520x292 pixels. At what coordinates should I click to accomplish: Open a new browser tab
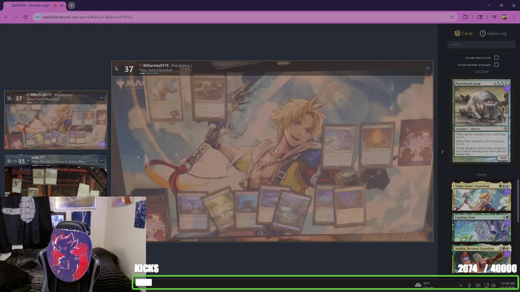pyautogui.click(x=71, y=5)
